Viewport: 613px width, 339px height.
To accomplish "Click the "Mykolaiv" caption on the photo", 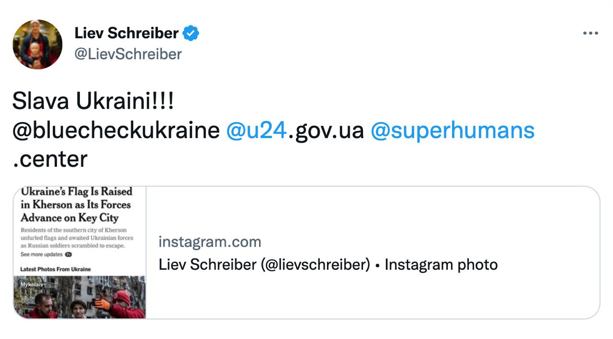I will pos(32,284).
